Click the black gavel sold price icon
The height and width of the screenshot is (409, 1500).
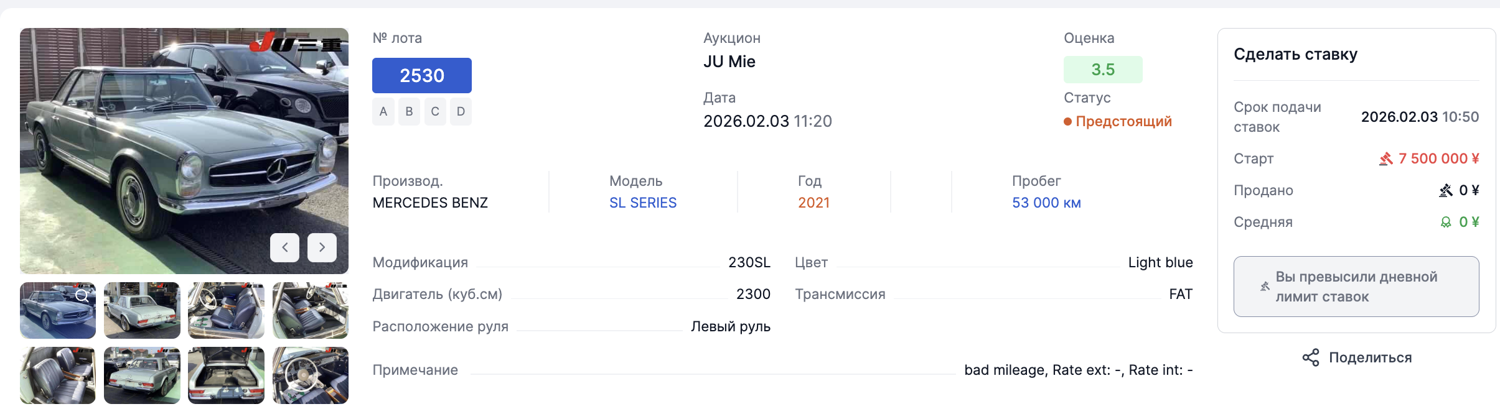[x=1445, y=191]
